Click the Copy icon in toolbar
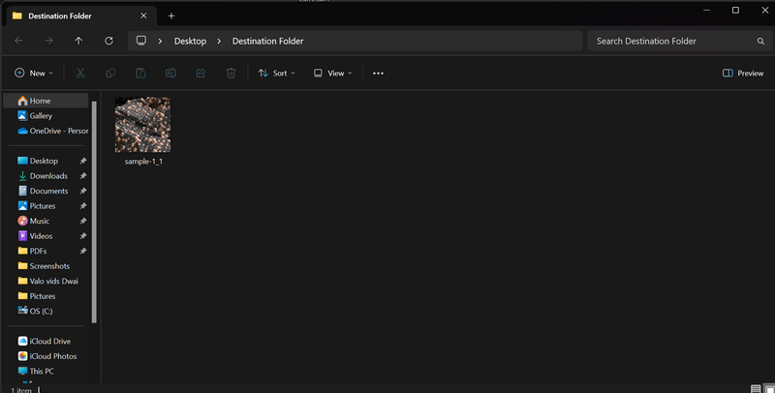 (x=110, y=73)
